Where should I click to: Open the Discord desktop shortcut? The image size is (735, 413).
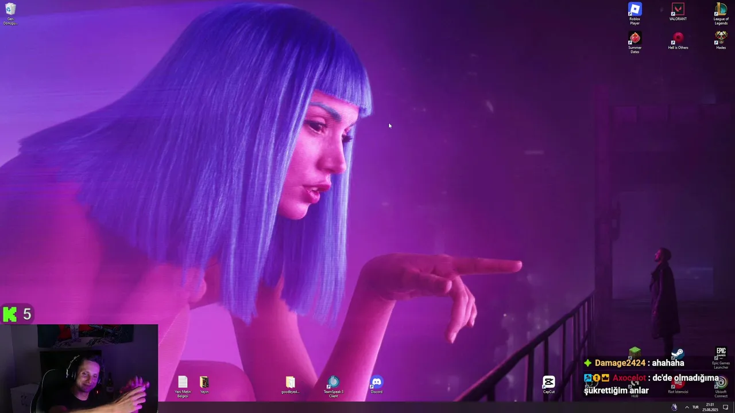click(x=376, y=385)
